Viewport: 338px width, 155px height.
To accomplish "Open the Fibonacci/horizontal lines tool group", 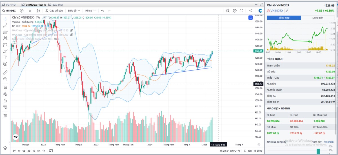I will click(x=5, y=32).
